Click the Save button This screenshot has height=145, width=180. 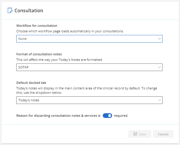[140, 134]
